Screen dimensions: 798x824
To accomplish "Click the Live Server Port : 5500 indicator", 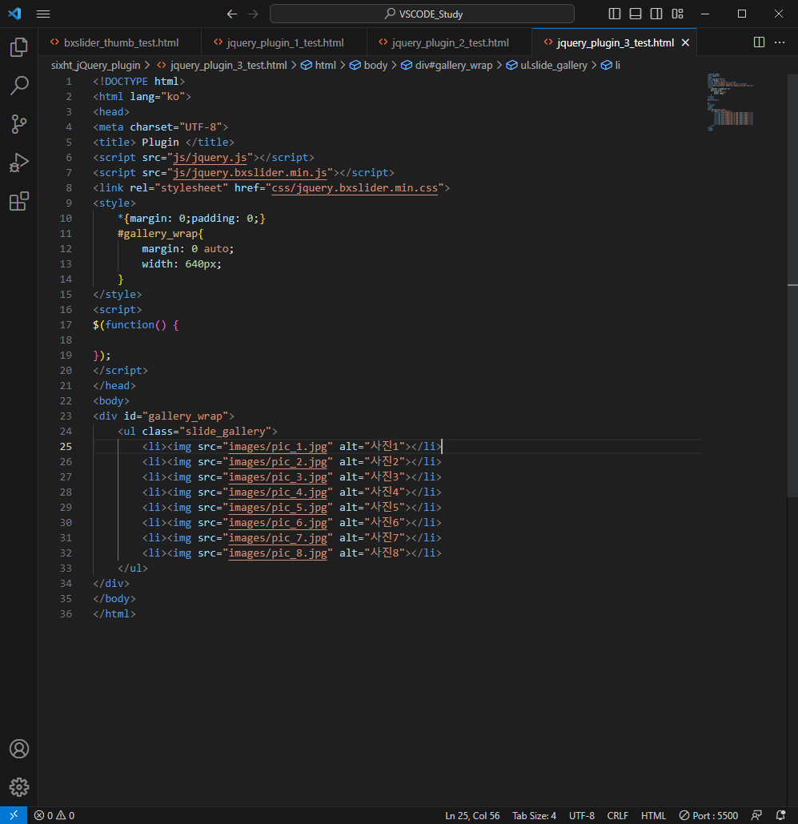I will click(x=708, y=815).
